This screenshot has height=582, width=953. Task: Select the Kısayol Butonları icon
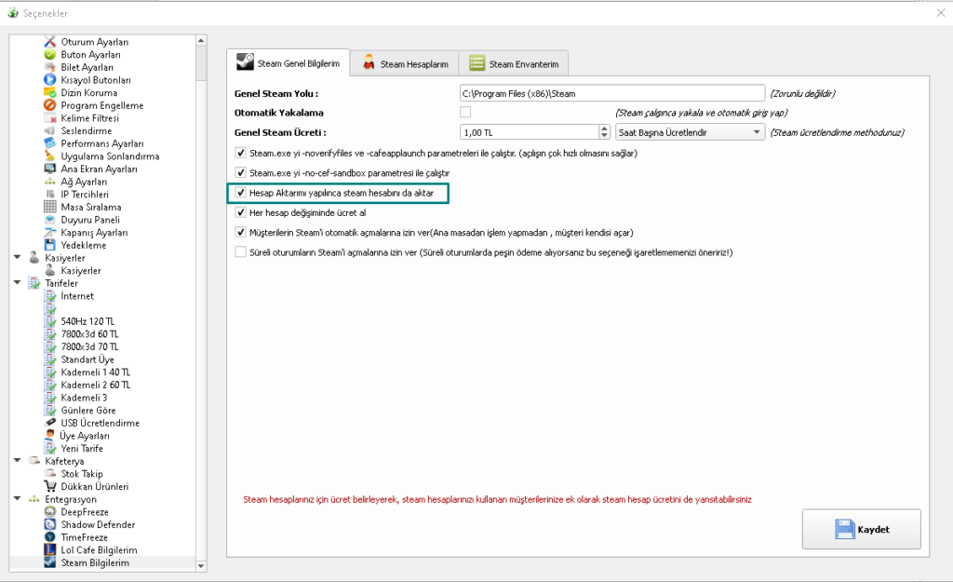point(50,80)
